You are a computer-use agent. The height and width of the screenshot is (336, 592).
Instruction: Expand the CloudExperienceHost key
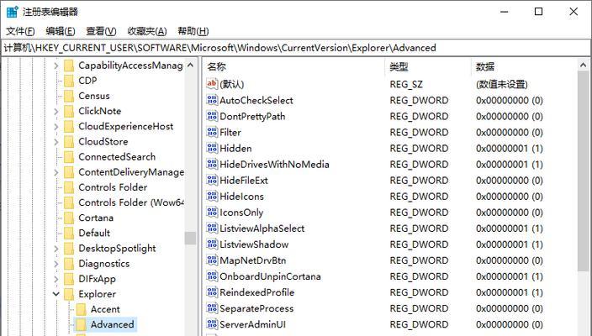pyautogui.click(x=56, y=126)
